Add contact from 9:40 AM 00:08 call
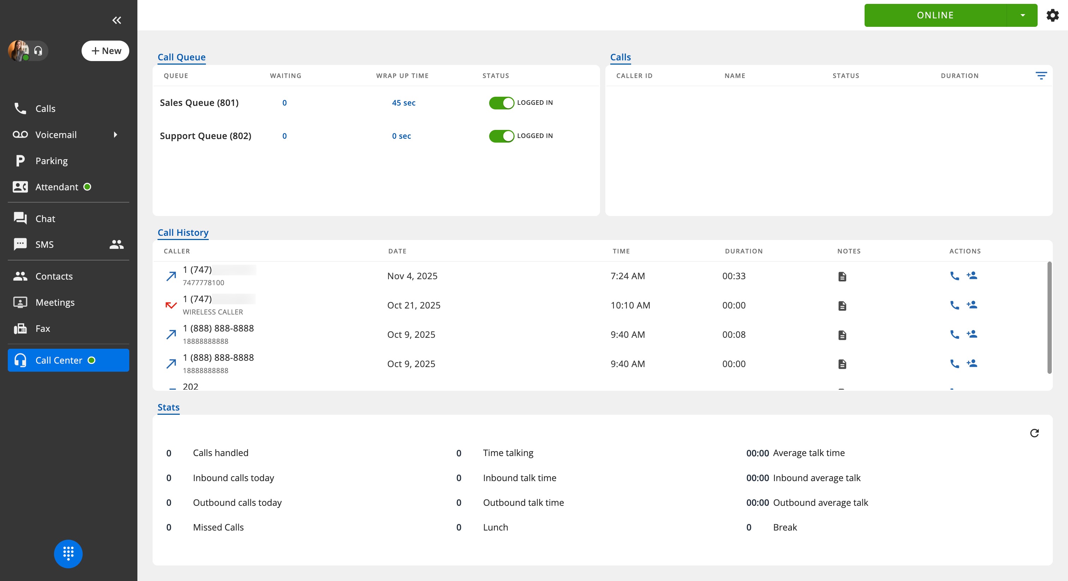 click(972, 334)
